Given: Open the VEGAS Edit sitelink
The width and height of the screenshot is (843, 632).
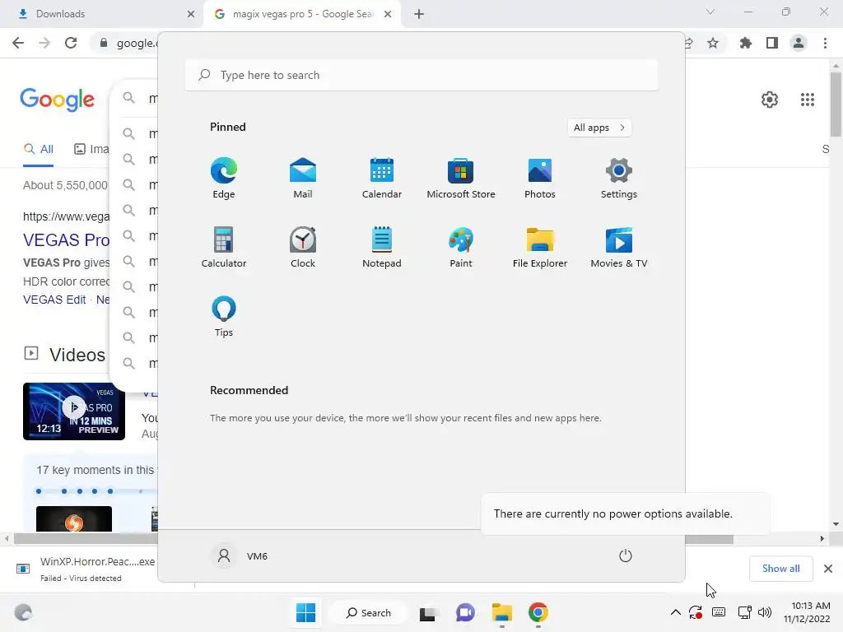Looking at the screenshot, I should click(54, 300).
